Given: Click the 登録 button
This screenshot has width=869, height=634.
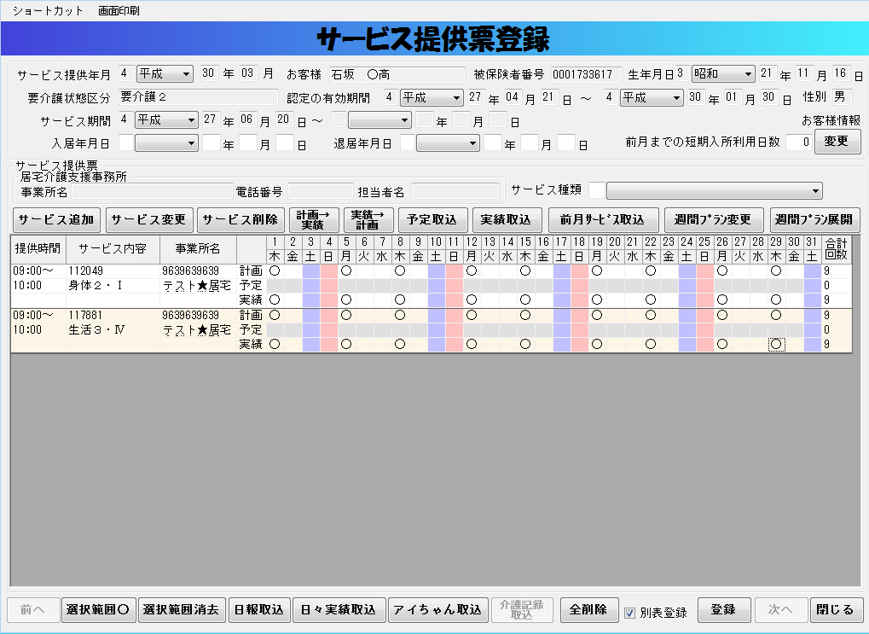Looking at the screenshot, I should click(724, 609).
